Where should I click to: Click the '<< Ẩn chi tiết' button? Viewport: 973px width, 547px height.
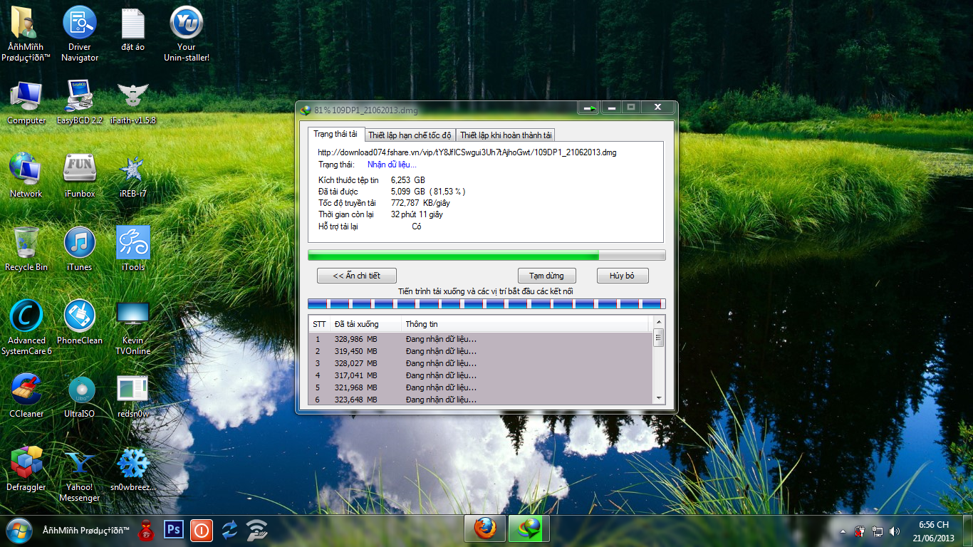[x=357, y=276]
